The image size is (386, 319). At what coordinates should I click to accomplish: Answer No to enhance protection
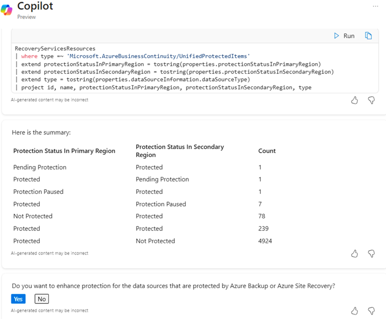pos(42,299)
